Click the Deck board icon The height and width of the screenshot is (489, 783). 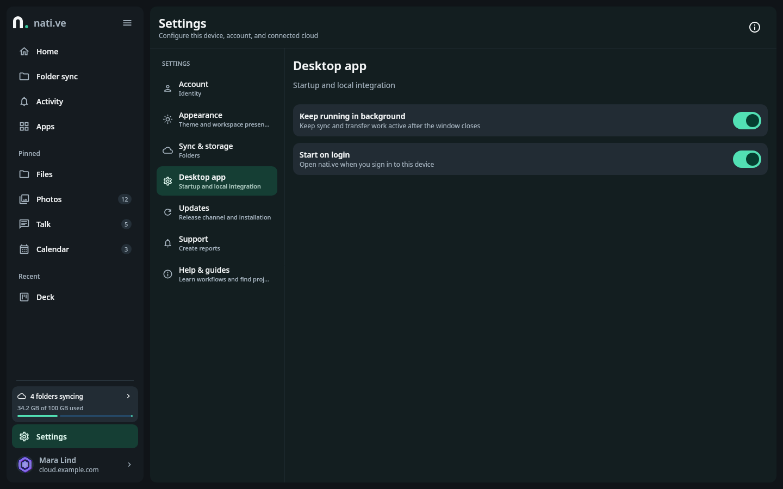(x=24, y=297)
